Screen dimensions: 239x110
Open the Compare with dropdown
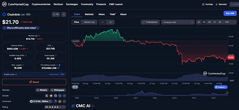[x=178, y=22]
